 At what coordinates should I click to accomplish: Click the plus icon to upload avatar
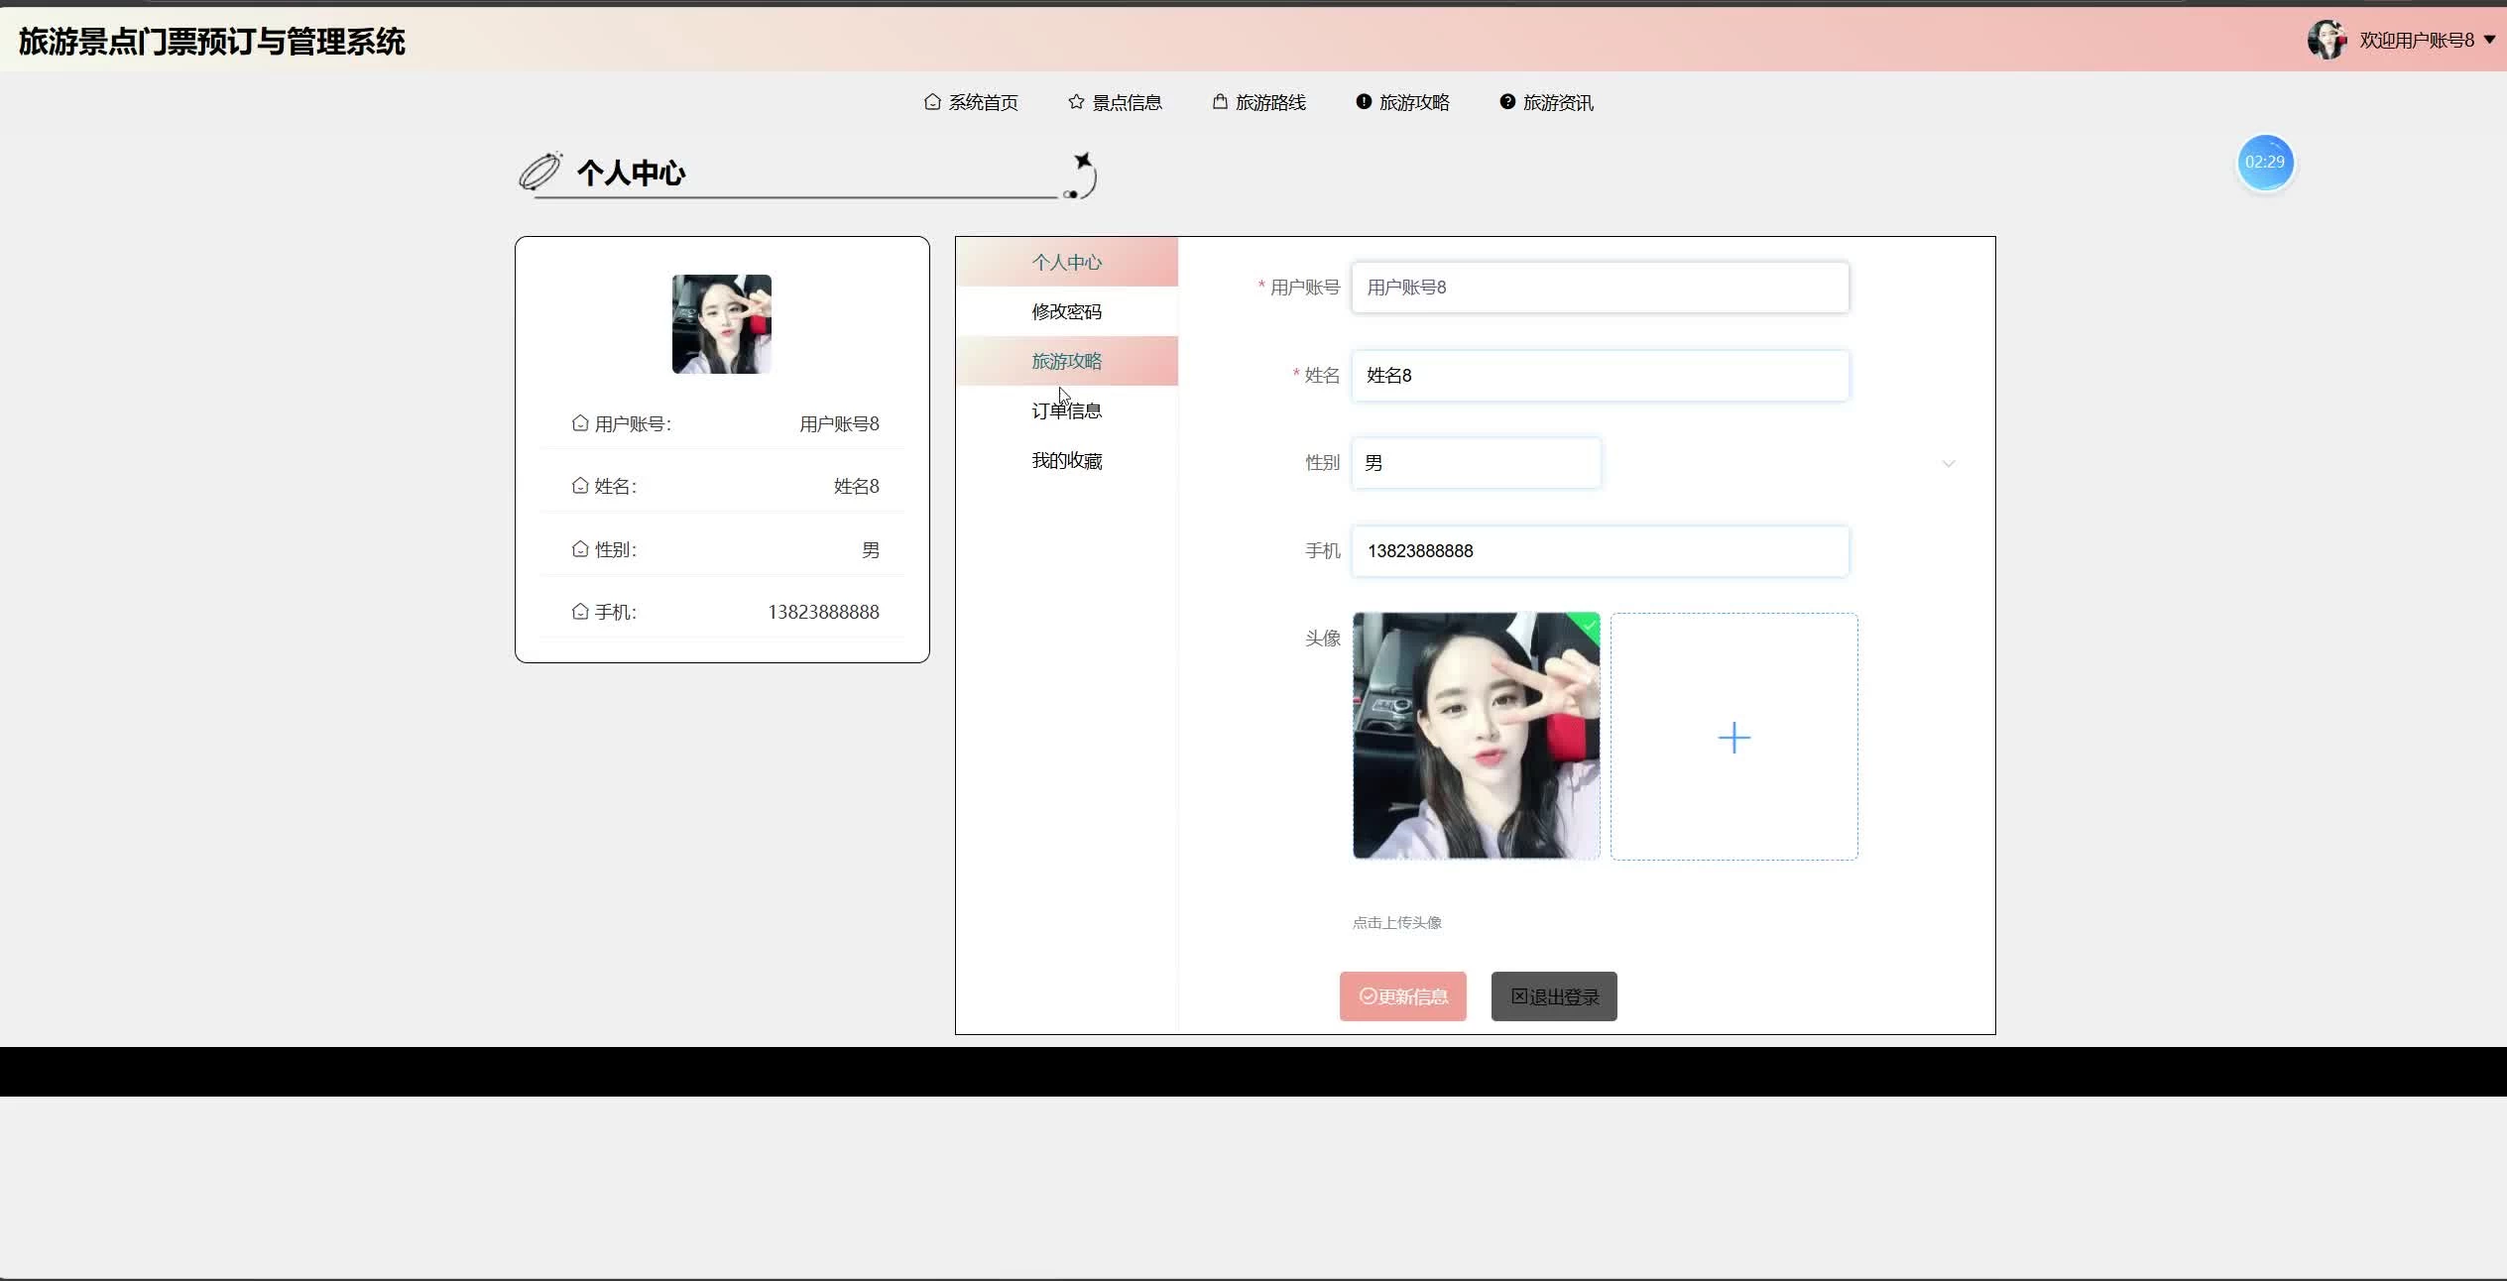point(1733,737)
